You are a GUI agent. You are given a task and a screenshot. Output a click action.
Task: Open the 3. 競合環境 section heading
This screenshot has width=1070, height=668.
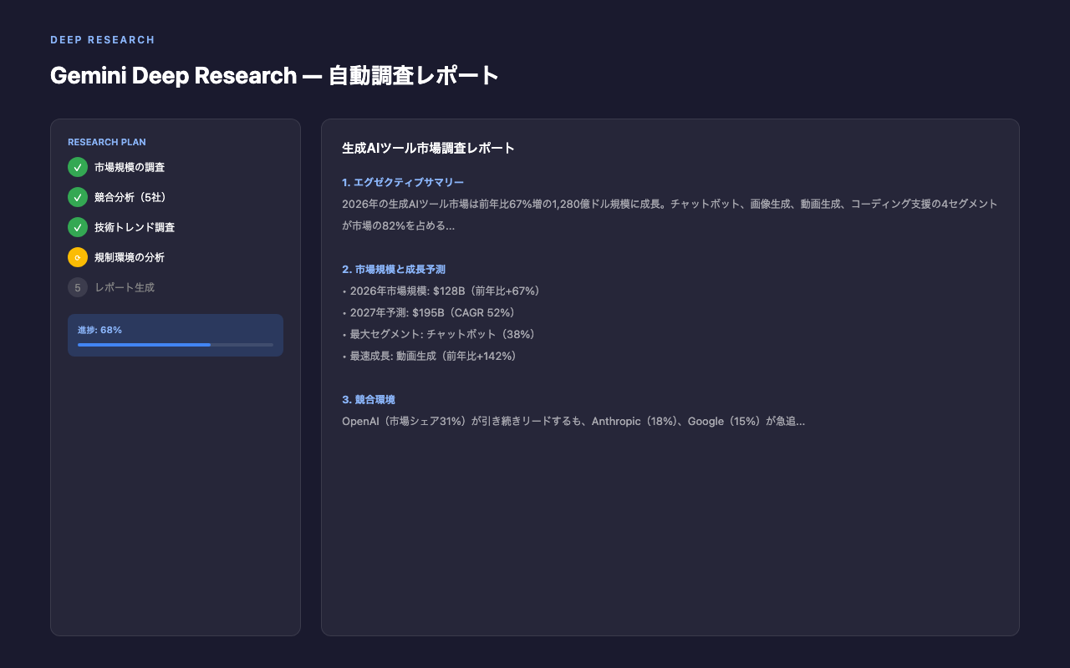tap(369, 399)
